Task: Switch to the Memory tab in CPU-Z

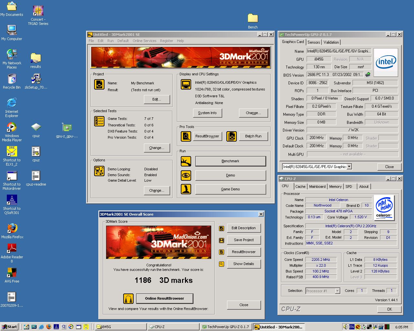Action: coord(335,187)
